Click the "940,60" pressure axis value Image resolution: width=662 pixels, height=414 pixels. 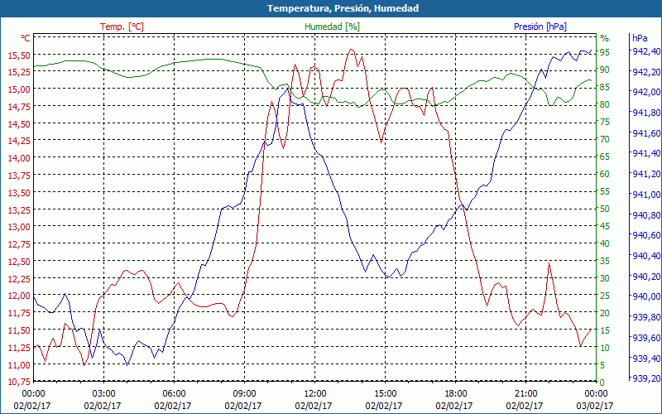click(646, 235)
